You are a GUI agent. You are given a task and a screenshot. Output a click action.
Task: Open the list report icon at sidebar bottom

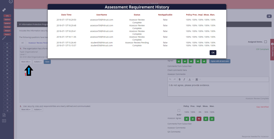pyautogui.click(x=4, y=121)
